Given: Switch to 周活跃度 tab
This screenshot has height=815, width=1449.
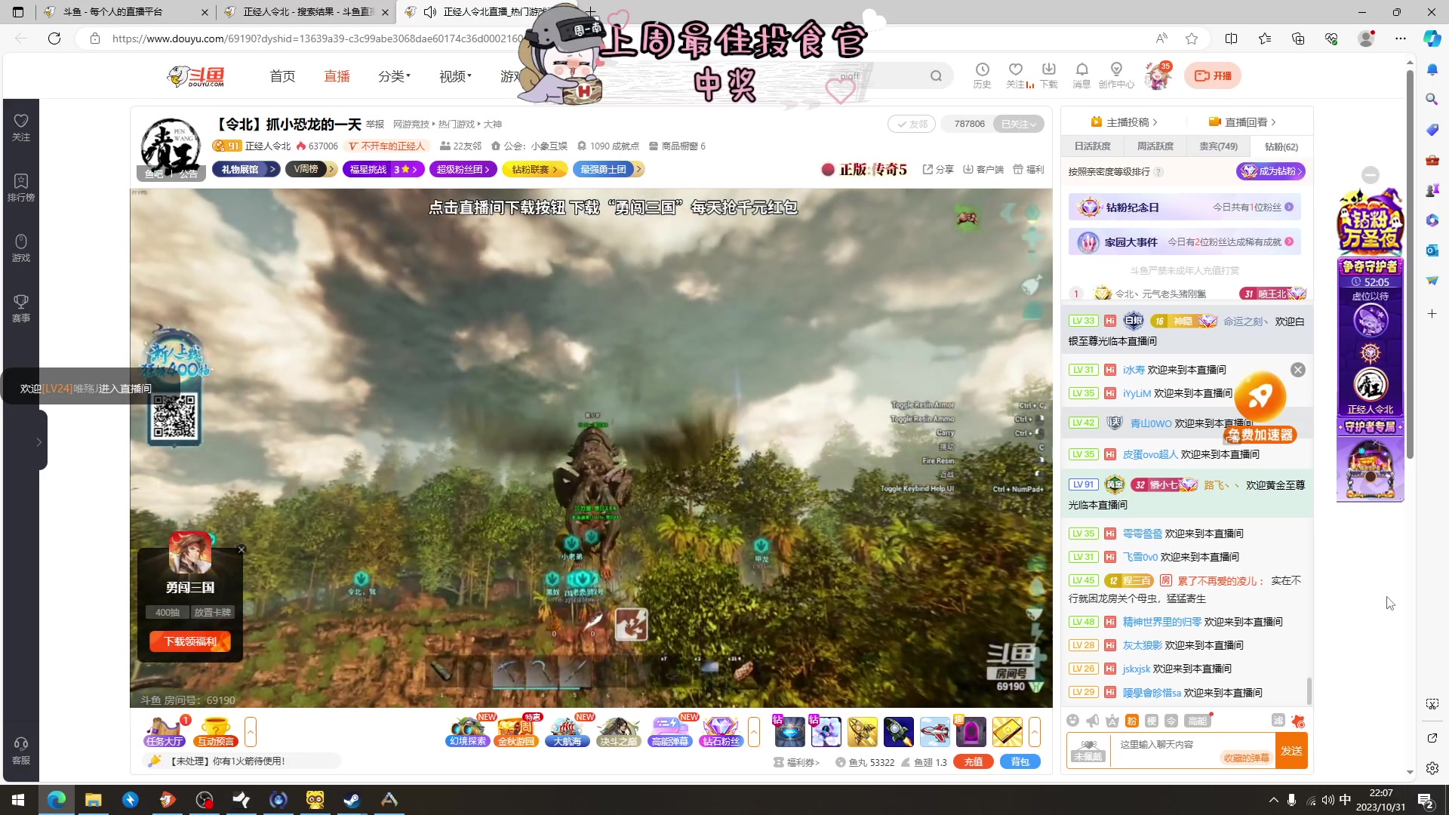Looking at the screenshot, I should [x=1155, y=146].
